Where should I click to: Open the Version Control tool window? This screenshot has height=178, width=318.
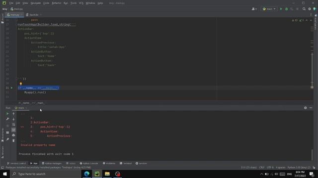[16, 163]
